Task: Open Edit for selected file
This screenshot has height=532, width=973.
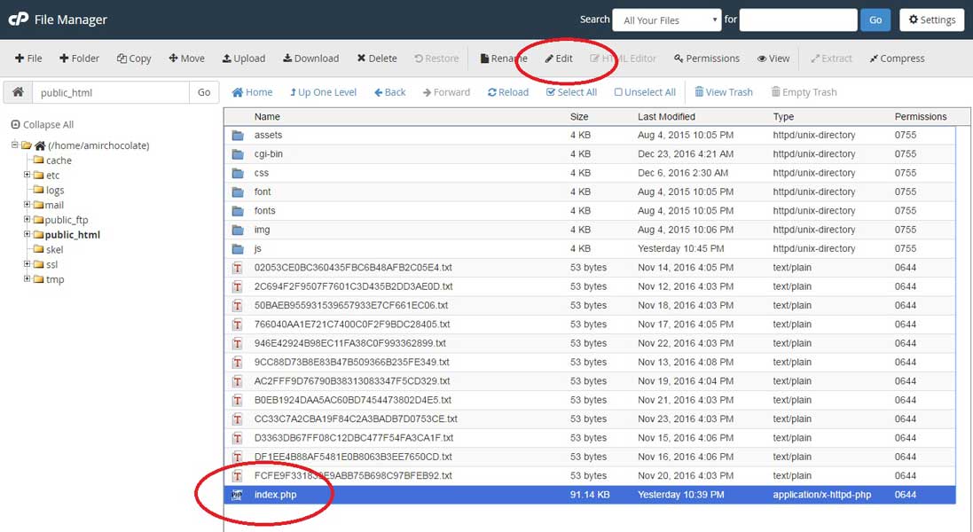Action: click(559, 59)
